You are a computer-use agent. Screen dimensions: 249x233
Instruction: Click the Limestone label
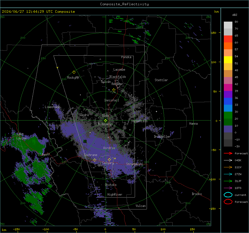(52, 107)
